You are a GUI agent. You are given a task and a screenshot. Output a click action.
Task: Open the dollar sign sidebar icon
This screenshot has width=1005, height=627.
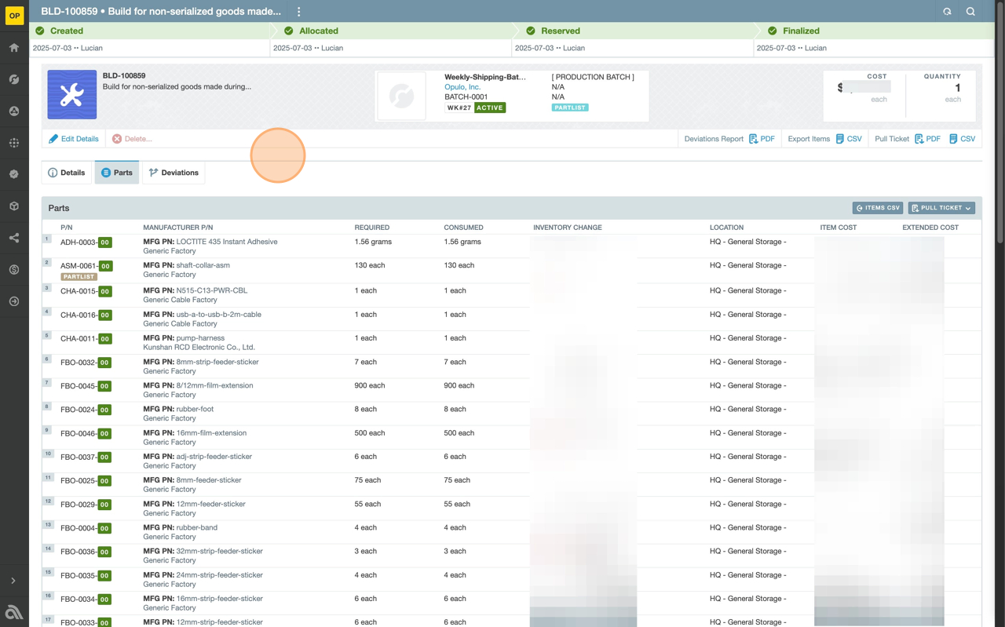pos(14,269)
